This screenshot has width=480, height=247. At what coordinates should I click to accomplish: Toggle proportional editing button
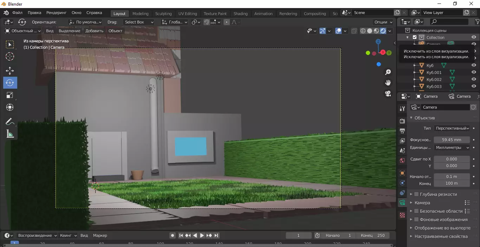[x=227, y=22]
